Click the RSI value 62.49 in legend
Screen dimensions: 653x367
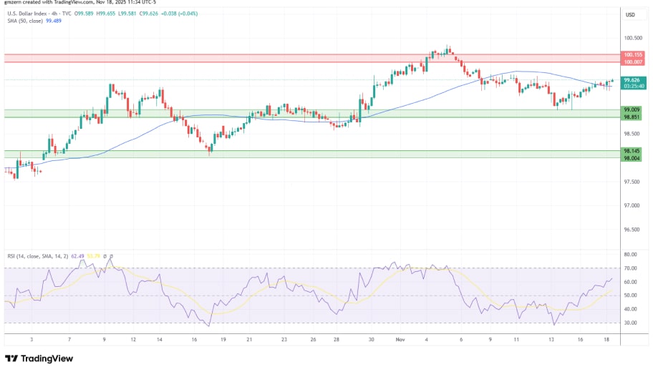pos(77,256)
